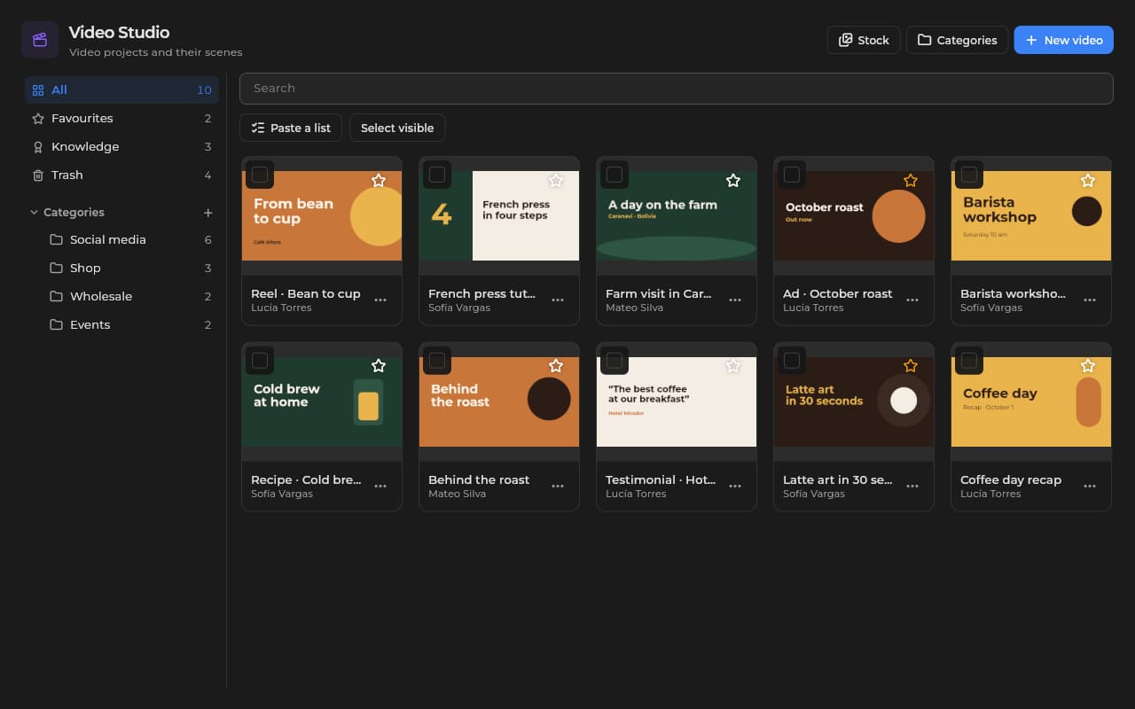1135x709 pixels.
Task: Open the Cold brew recipe options menu
Action: coord(380,487)
